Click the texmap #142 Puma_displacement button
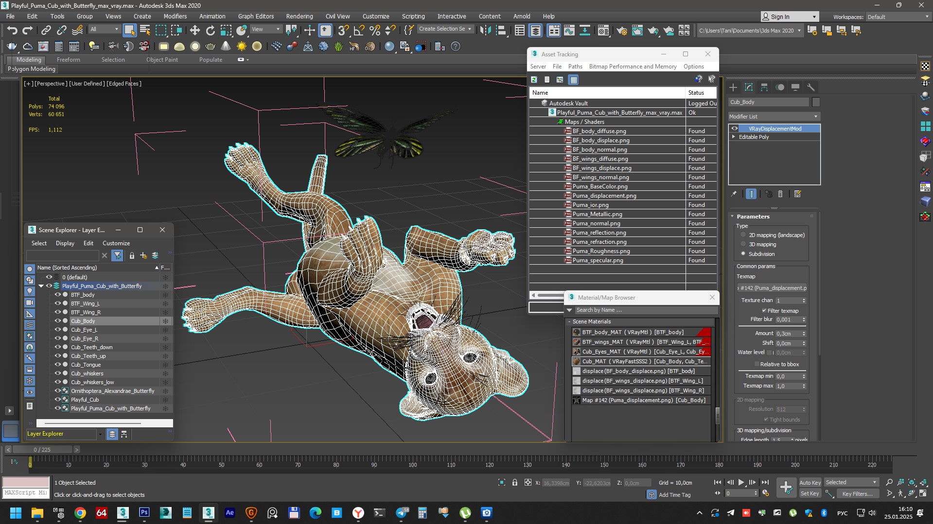 [772, 288]
